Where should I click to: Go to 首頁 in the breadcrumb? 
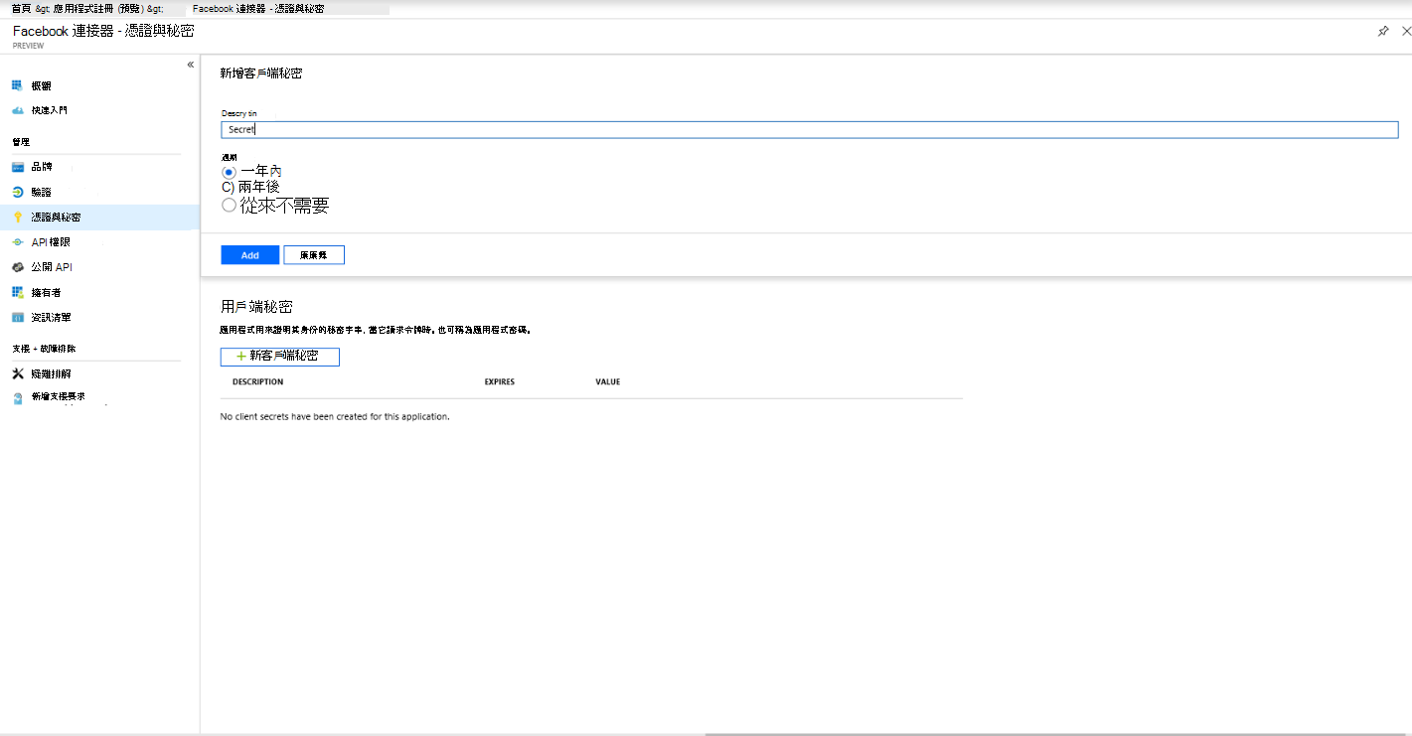click(21, 8)
